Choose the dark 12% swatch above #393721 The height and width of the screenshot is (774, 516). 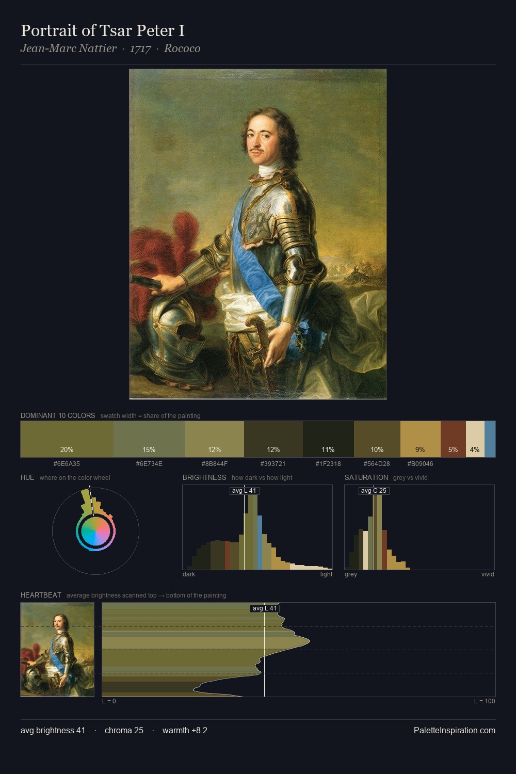coord(273,439)
